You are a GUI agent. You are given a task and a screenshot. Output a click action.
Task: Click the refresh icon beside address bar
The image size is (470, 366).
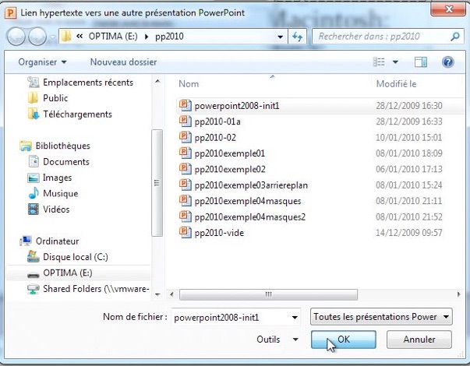(x=297, y=37)
